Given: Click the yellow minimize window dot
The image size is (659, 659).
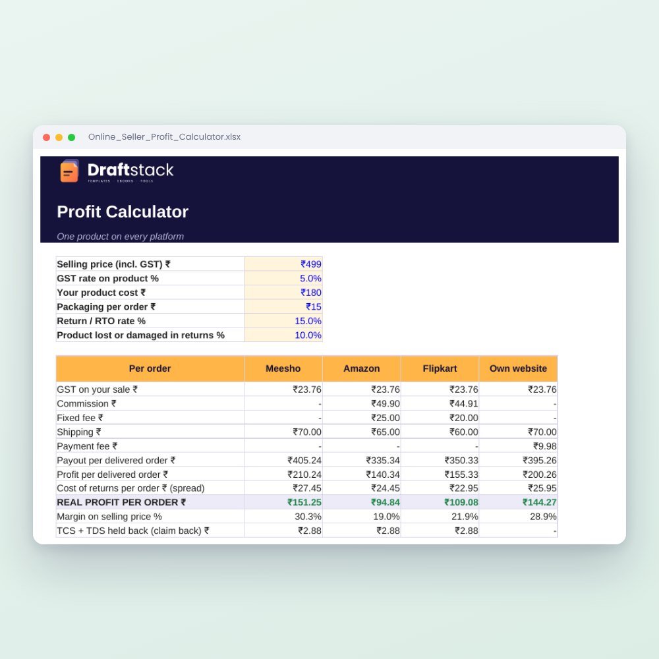Looking at the screenshot, I should click(59, 138).
